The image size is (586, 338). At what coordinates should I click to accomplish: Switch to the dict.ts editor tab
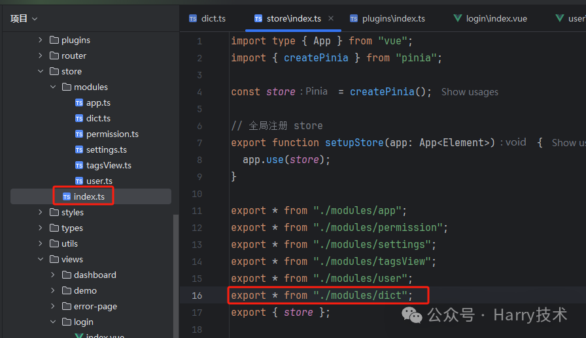pos(207,19)
